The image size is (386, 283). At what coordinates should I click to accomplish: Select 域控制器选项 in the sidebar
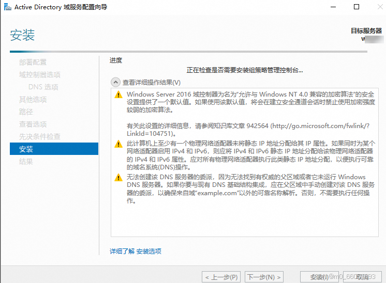40,74
